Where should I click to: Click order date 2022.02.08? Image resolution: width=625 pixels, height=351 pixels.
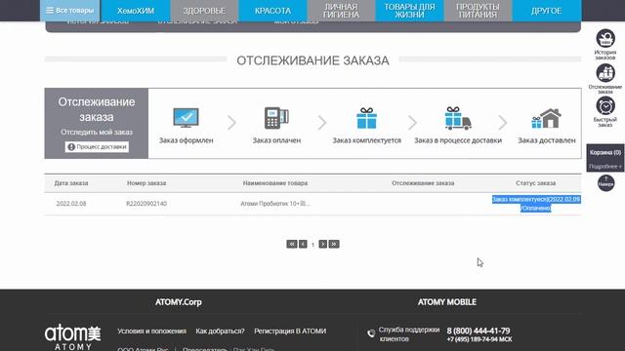pos(71,204)
